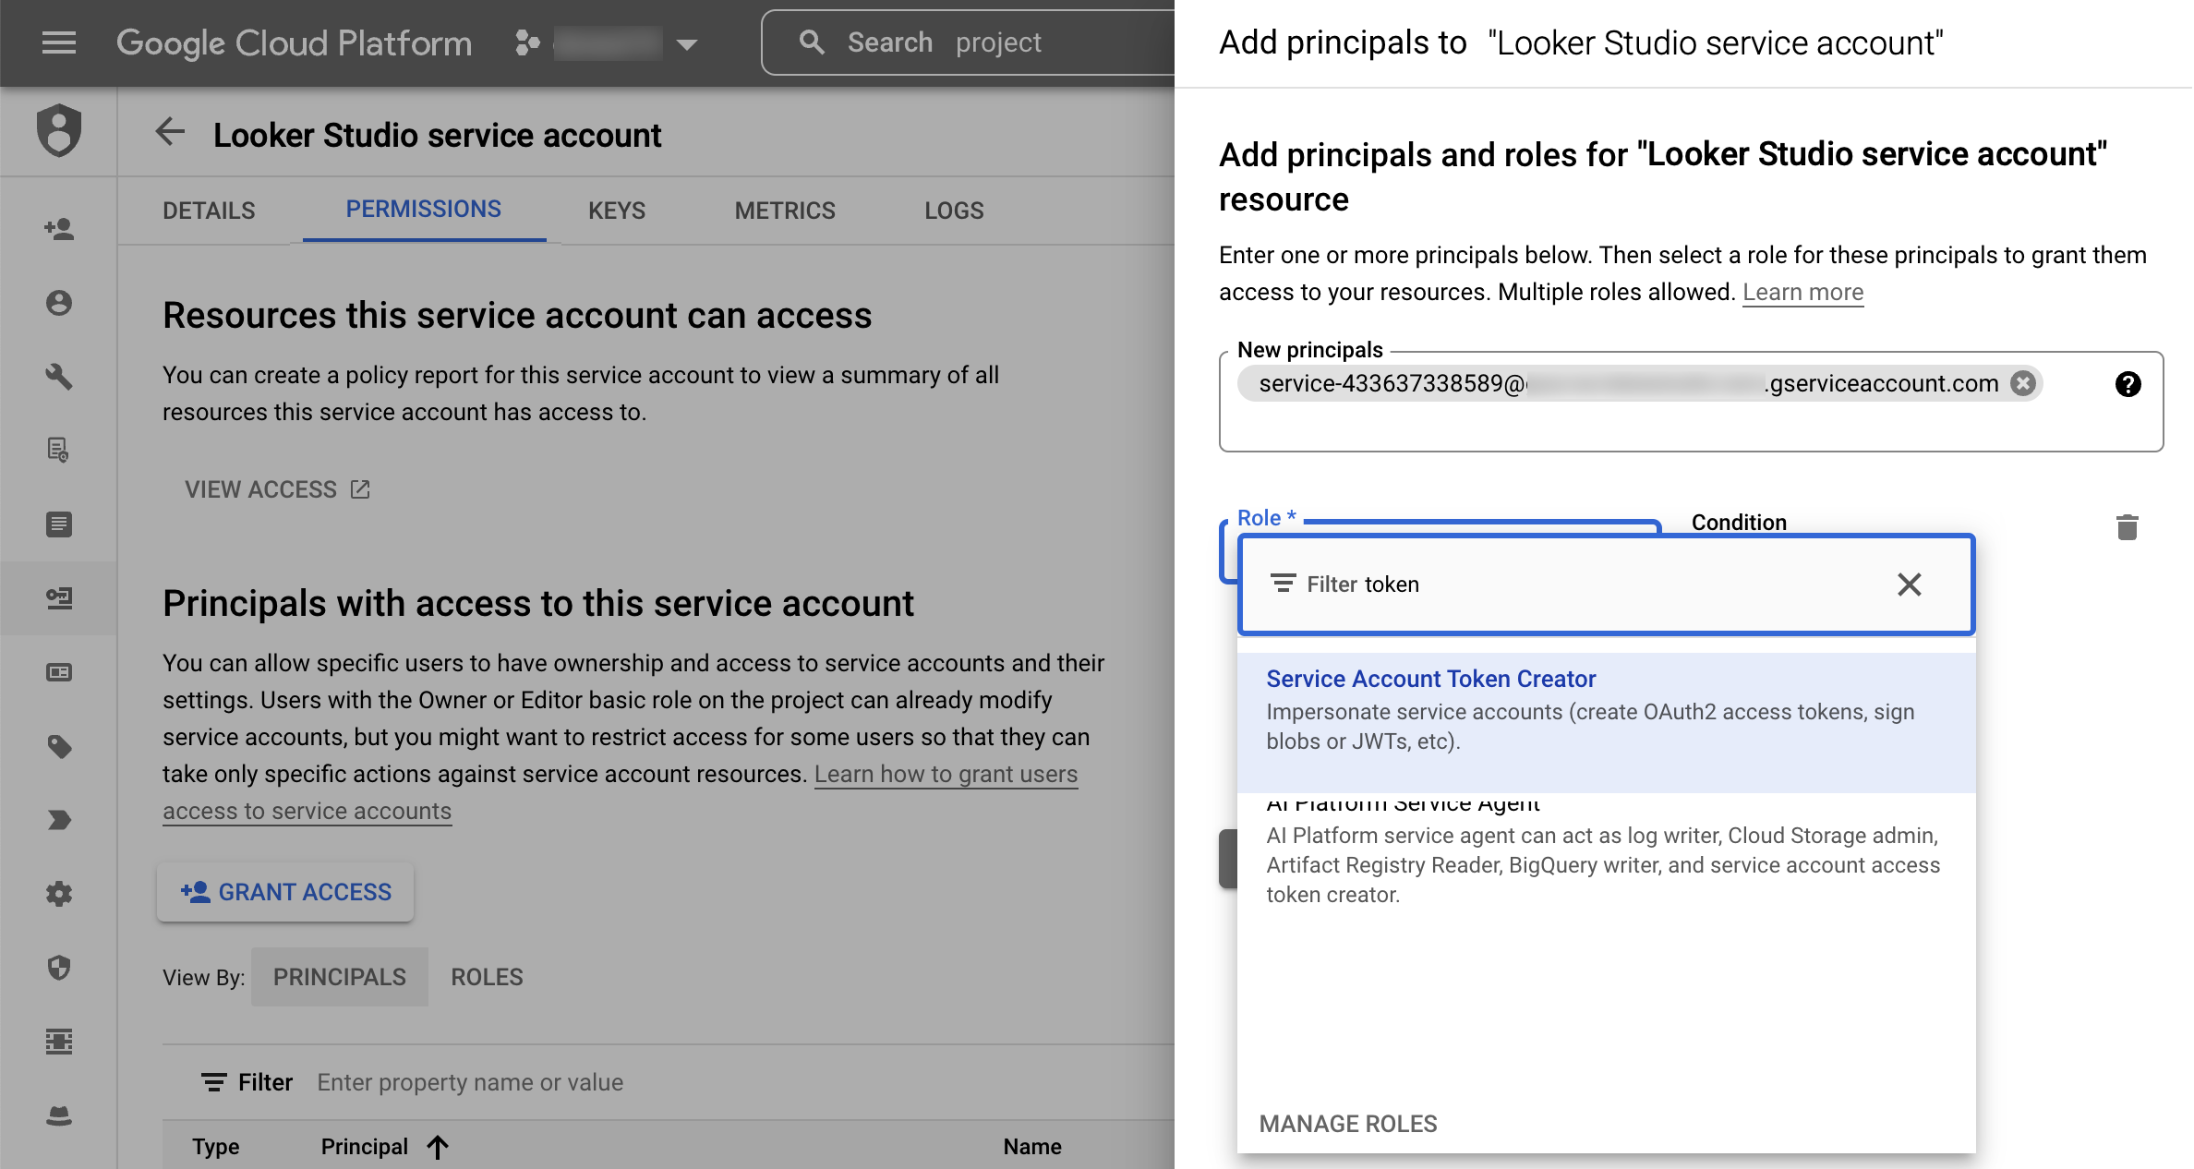Click the settings gear icon in sidebar
This screenshot has height=1169, width=2194.
59,895
